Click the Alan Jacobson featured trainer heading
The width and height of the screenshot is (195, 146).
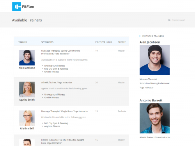tap(150, 42)
